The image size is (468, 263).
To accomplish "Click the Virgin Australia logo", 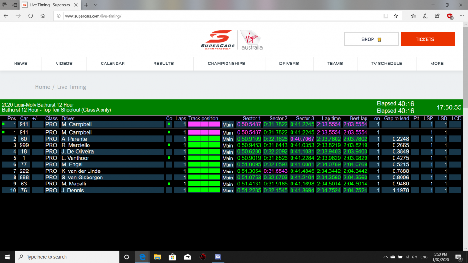I will point(252,40).
